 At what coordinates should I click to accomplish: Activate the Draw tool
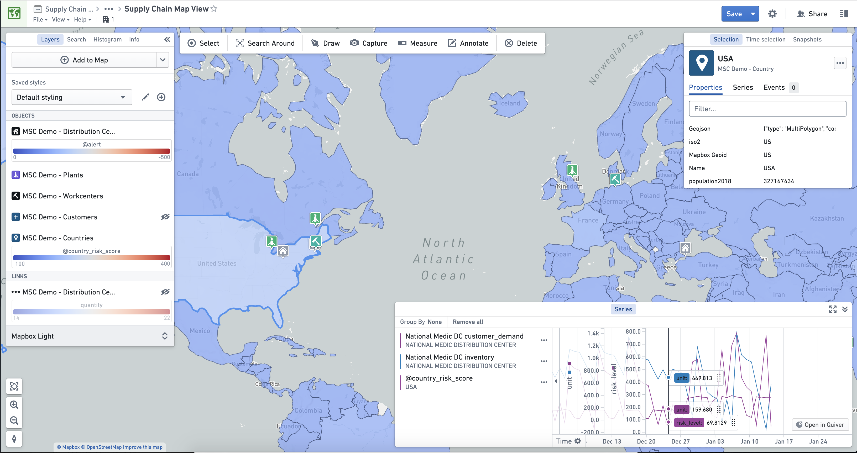click(325, 43)
